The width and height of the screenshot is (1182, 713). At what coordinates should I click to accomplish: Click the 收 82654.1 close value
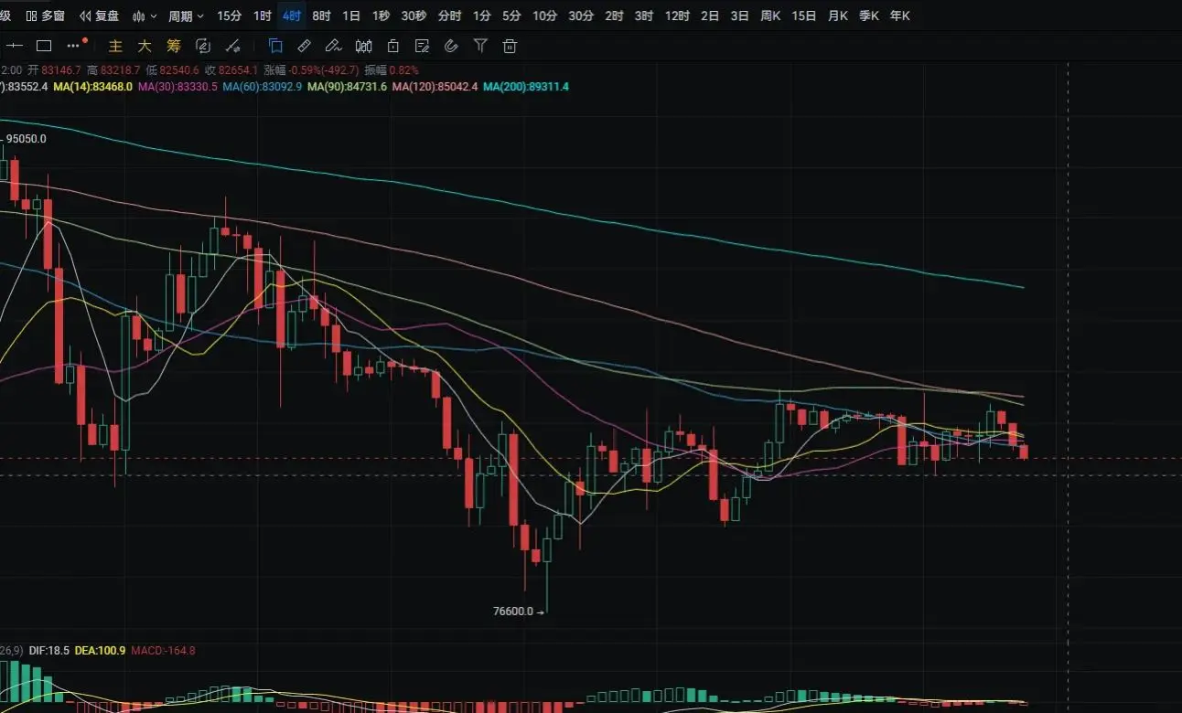tap(232, 70)
